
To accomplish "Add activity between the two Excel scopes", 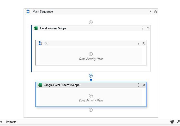I will 91,75.
